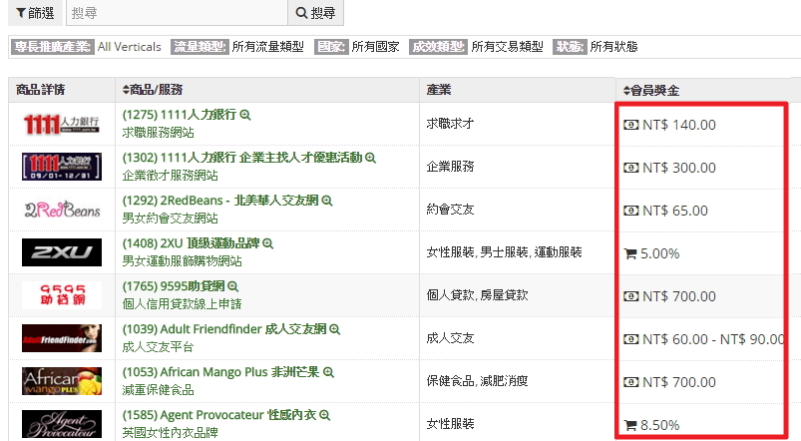Open the 狀態 所有狀態 filter
Viewport: 801px width, 441px height.
click(596, 47)
